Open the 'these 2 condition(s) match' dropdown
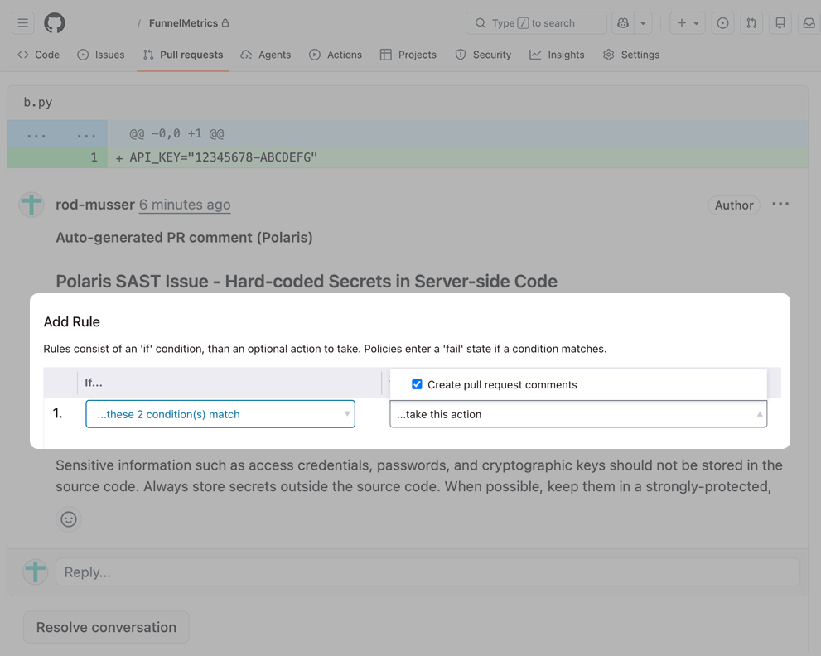Image resolution: width=821 pixels, height=656 pixels. (220, 413)
